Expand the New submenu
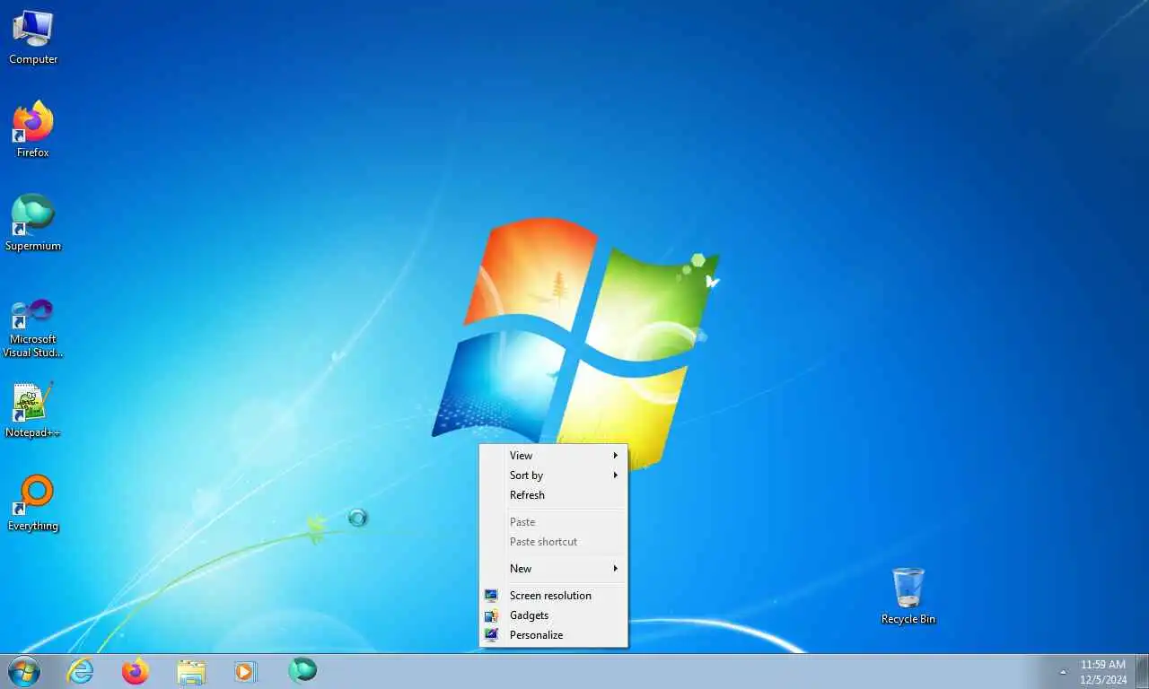Screen dimensions: 1149x689 (x=553, y=569)
